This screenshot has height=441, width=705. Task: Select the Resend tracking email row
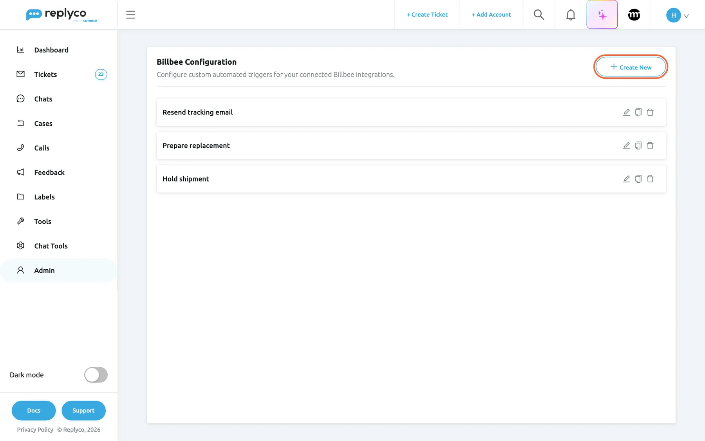[411, 112]
